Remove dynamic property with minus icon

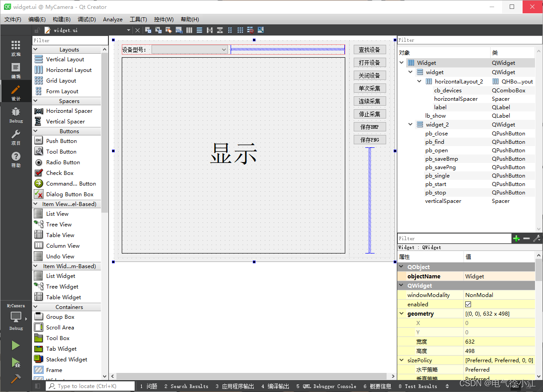[x=527, y=238]
